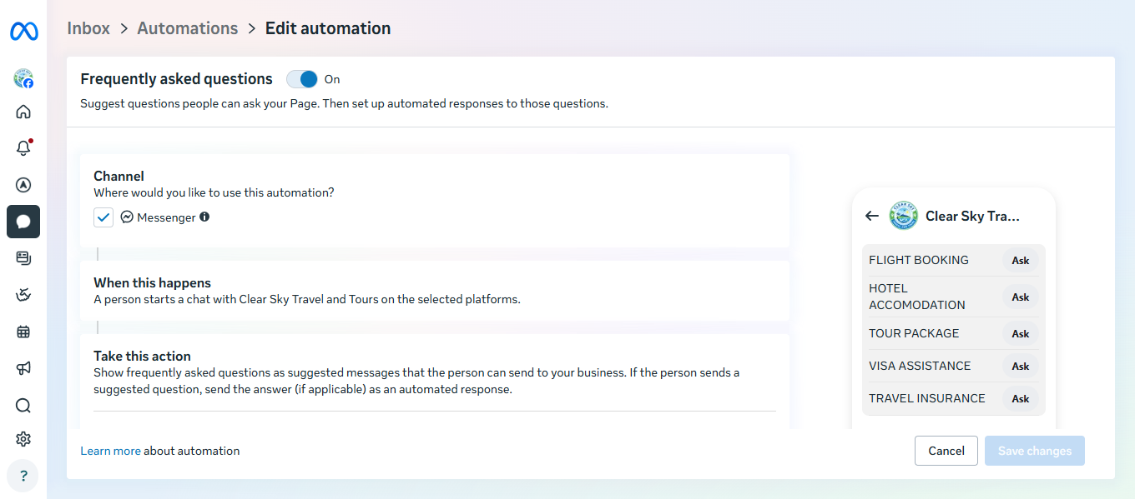Open the Learn more link
Screen dimensions: 1135x499
point(110,451)
